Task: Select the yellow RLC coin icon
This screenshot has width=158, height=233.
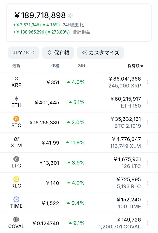Action: pyautogui.click(x=16, y=179)
